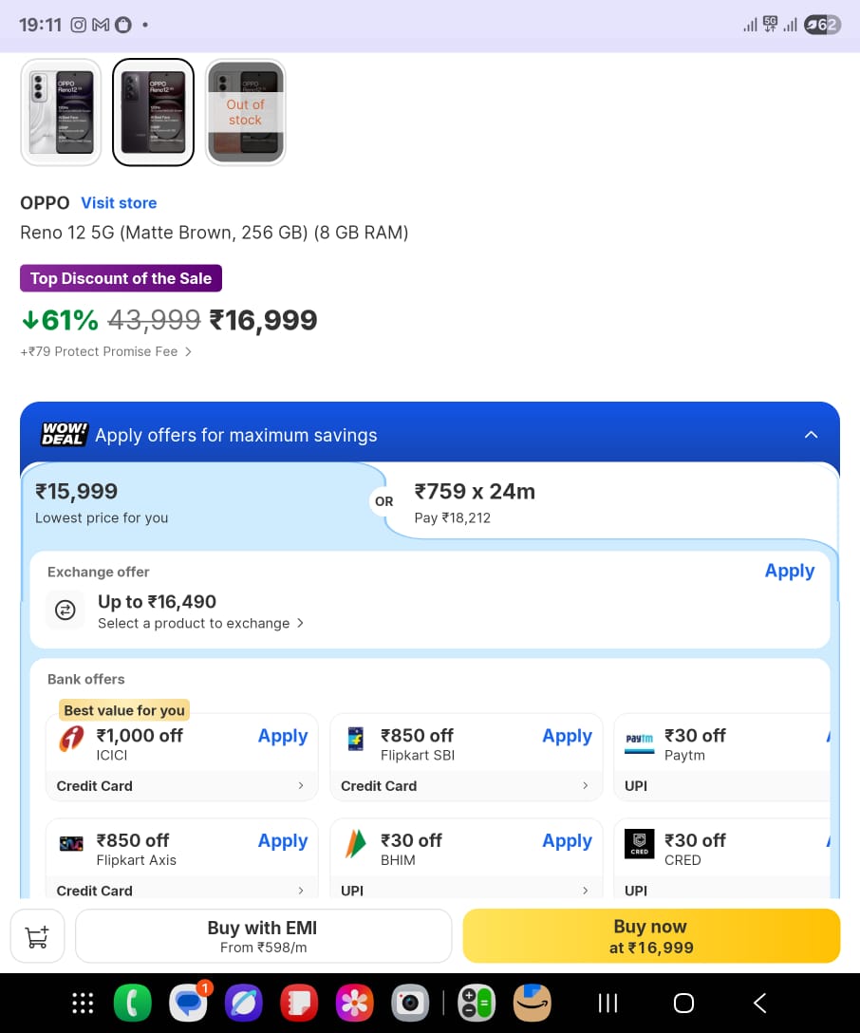
Task: Open the Amazon app icon
Action: 533,1003
